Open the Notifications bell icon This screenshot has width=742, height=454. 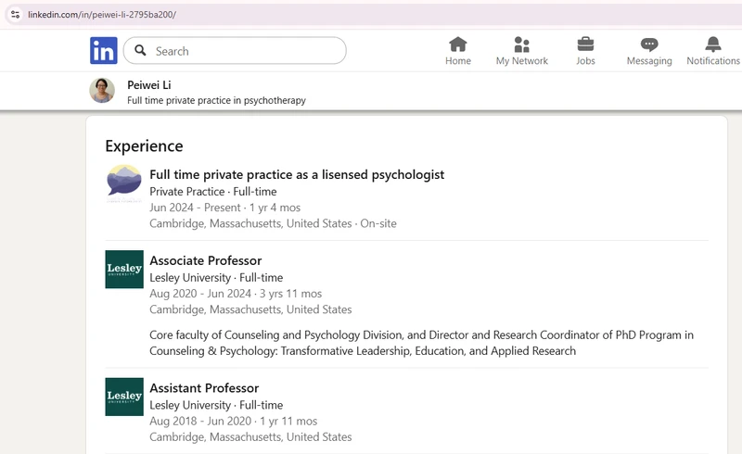(712, 44)
